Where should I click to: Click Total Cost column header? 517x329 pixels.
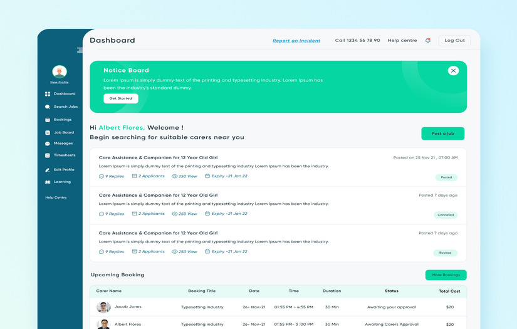click(x=449, y=291)
